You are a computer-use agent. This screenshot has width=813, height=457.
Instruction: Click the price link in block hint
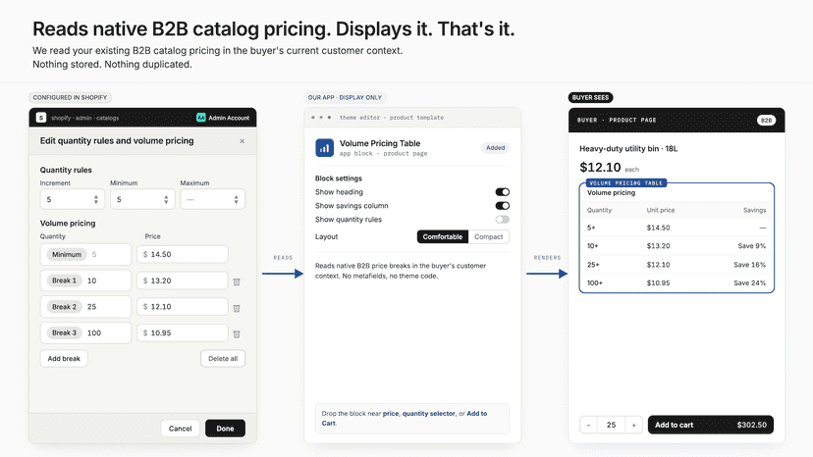point(391,414)
